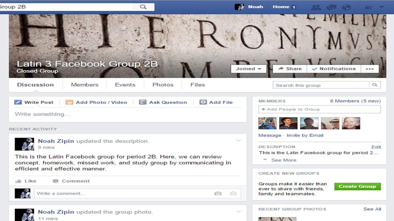Switch to the Photos tab
The image size is (394, 221).
point(163,85)
